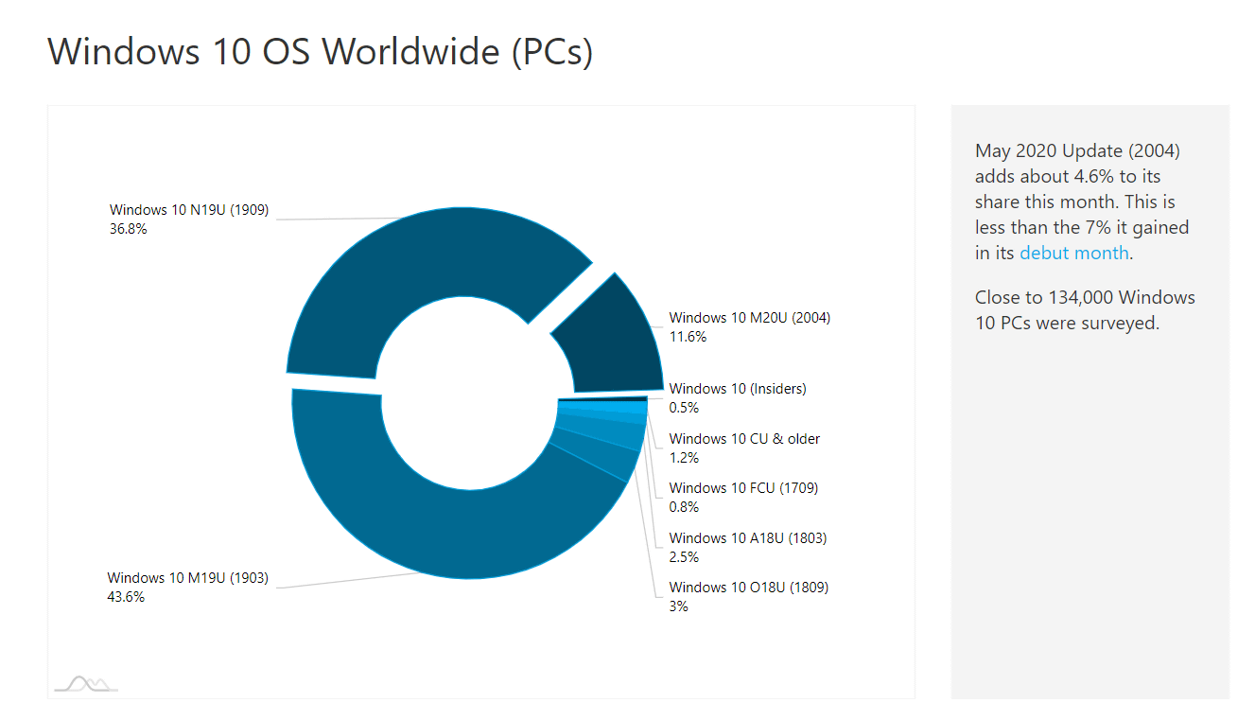Image resolution: width=1255 pixels, height=720 pixels.
Task: Click the "Windows 10 N19U (1909)" label
Action: pyautogui.click(x=189, y=210)
